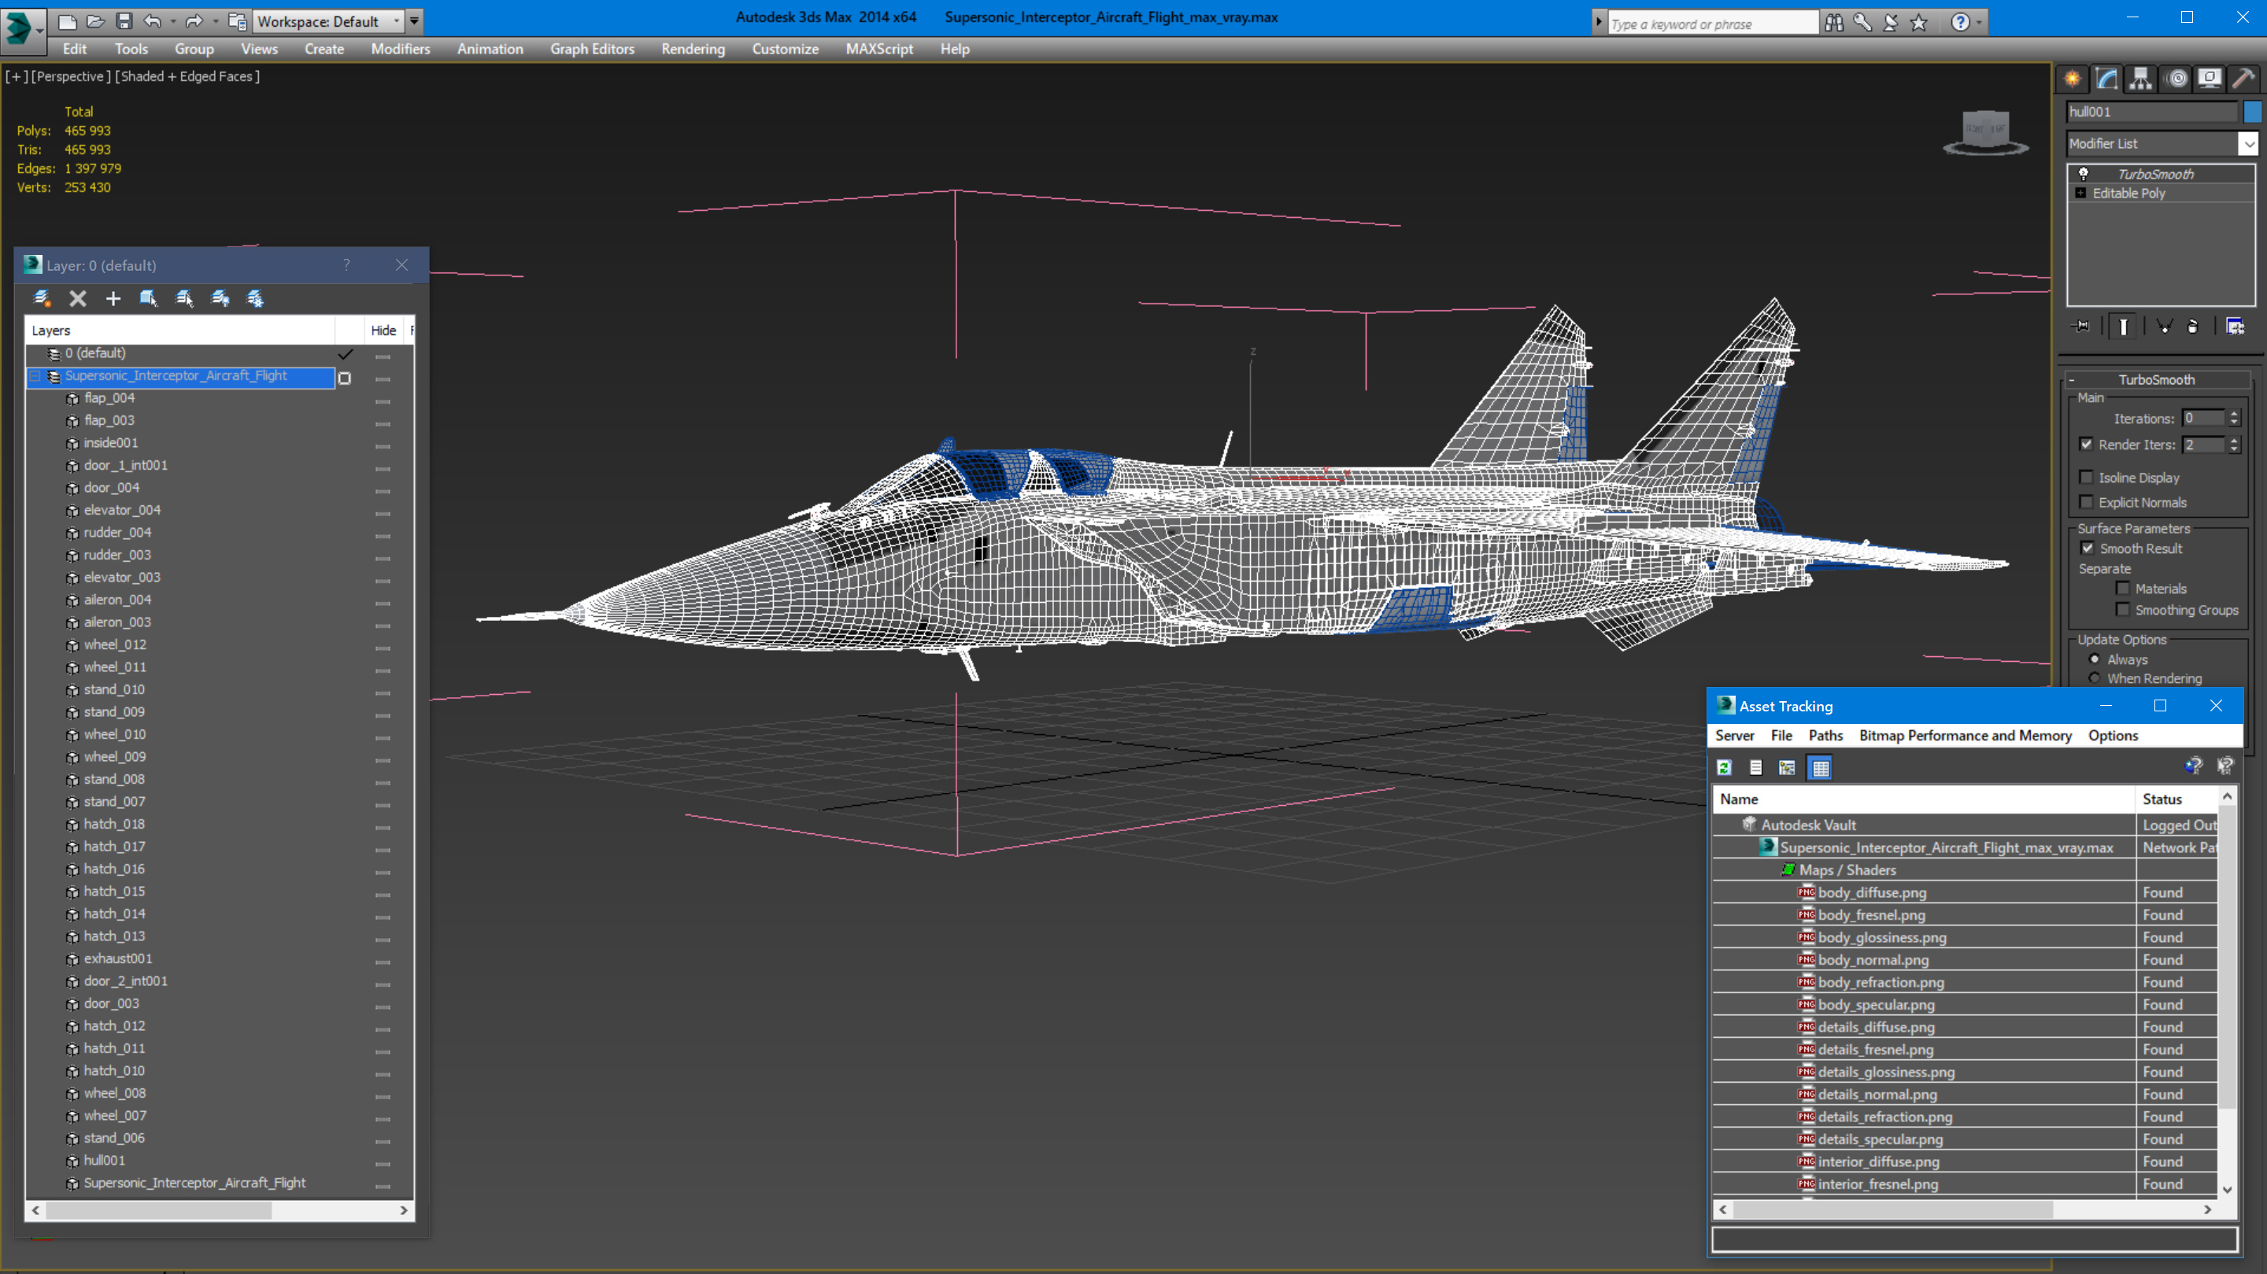Select the hull001 layer item

(104, 1161)
